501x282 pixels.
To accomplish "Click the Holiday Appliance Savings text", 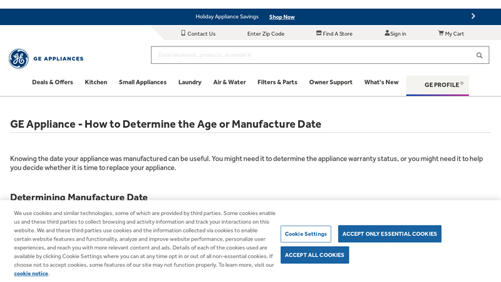I will (227, 17).
